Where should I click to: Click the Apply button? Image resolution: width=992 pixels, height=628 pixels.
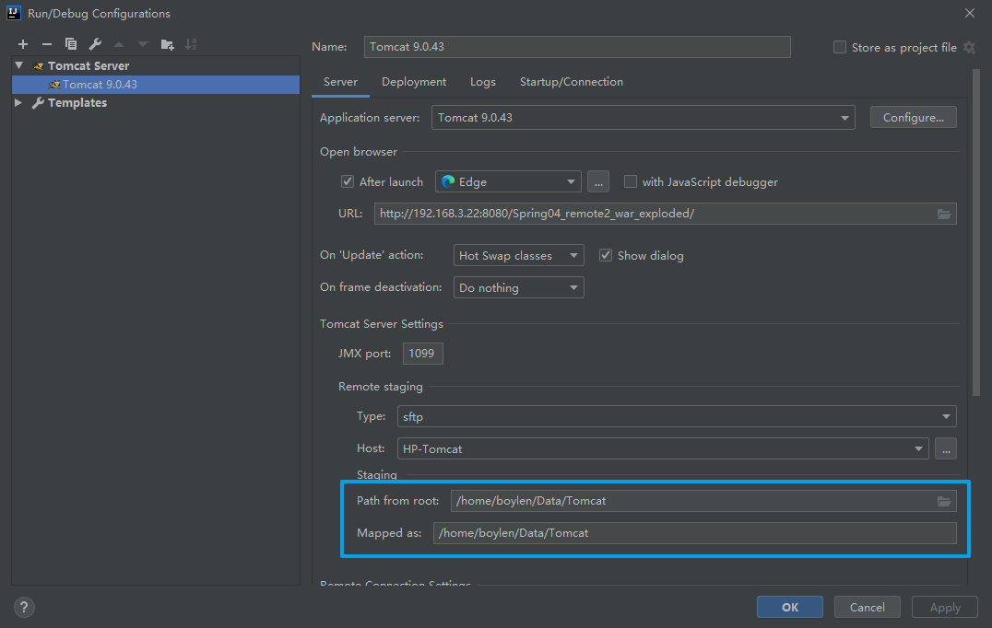pos(945,607)
